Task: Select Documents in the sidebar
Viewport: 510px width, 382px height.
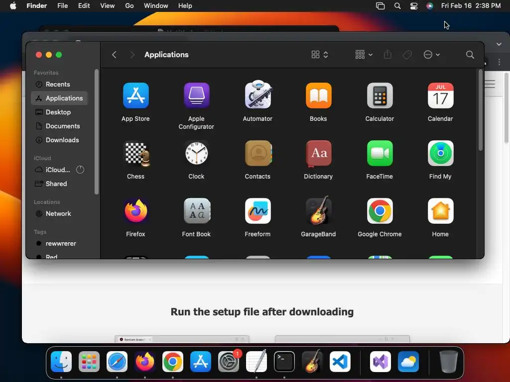Action: click(59, 126)
